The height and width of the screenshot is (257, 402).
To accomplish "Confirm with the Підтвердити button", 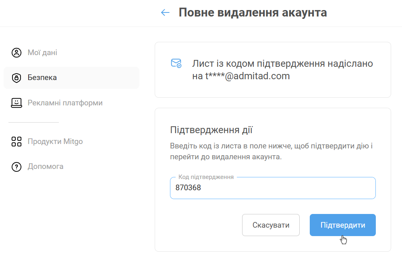I will (x=342, y=225).
